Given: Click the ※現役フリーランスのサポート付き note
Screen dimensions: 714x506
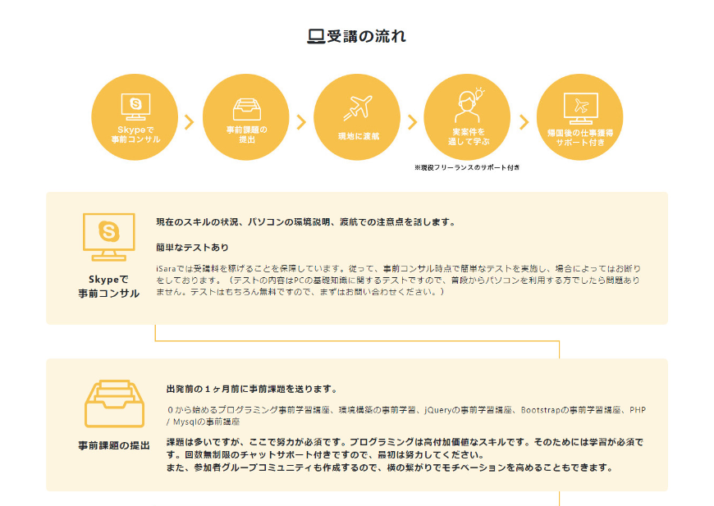Looking at the screenshot, I should (467, 167).
